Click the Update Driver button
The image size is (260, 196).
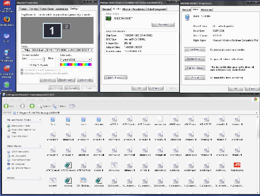pyautogui.click(x=194, y=59)
